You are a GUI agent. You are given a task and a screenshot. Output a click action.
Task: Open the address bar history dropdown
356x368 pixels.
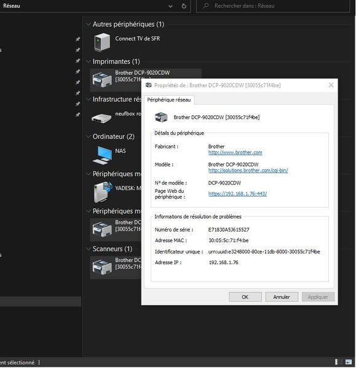click(x=171, y=6)
